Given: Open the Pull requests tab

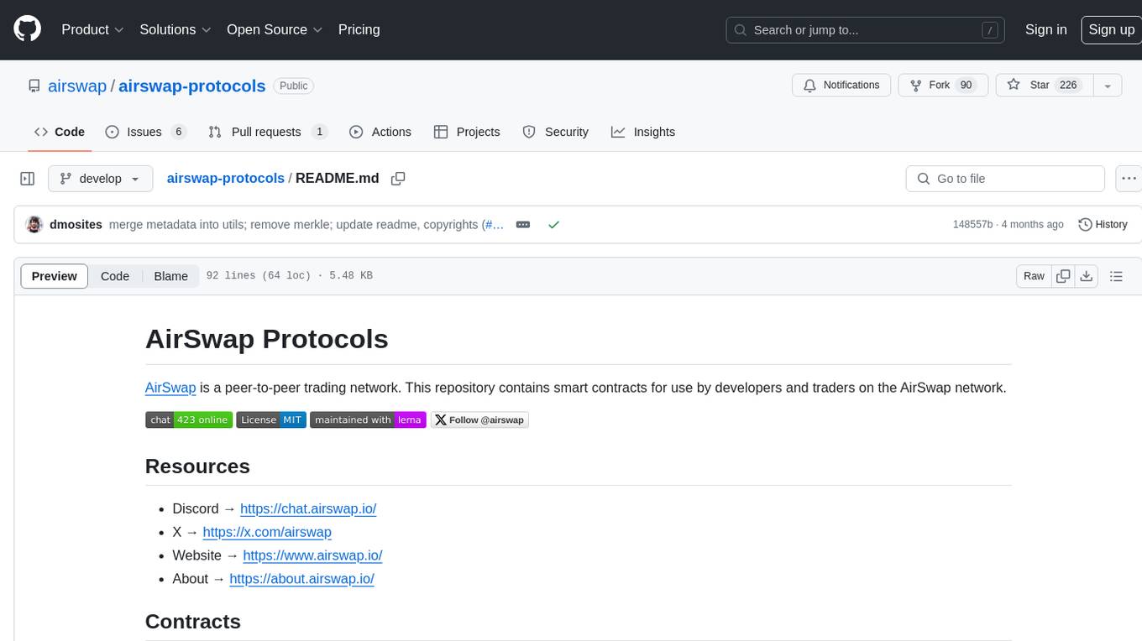Looking at the screenshot, I should point(268,132).
